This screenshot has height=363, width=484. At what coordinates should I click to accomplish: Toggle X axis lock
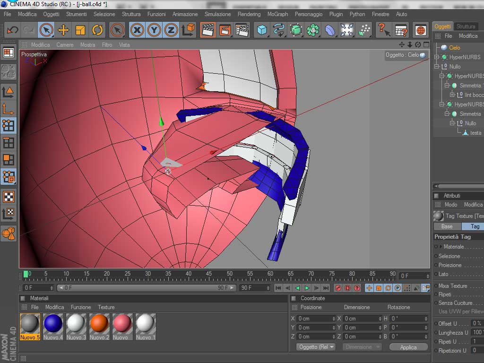(x=137, y=30)
